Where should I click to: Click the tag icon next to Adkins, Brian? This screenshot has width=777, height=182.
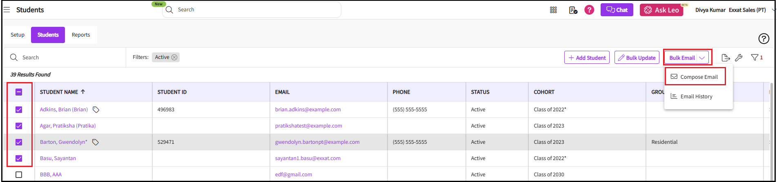96,110
